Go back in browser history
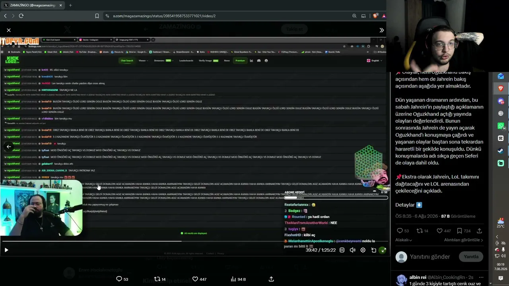The image size is (509, 286). [x=5, y=16]
